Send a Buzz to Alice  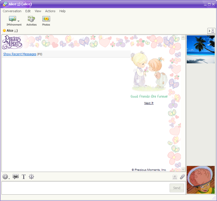pyautogui.click(x=31, y=177)
